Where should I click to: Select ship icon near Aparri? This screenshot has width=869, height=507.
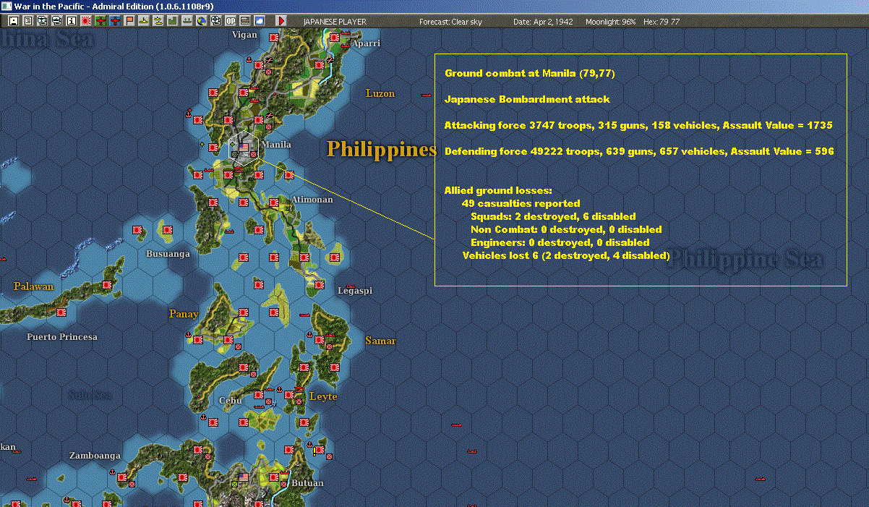tap(346, 44)
